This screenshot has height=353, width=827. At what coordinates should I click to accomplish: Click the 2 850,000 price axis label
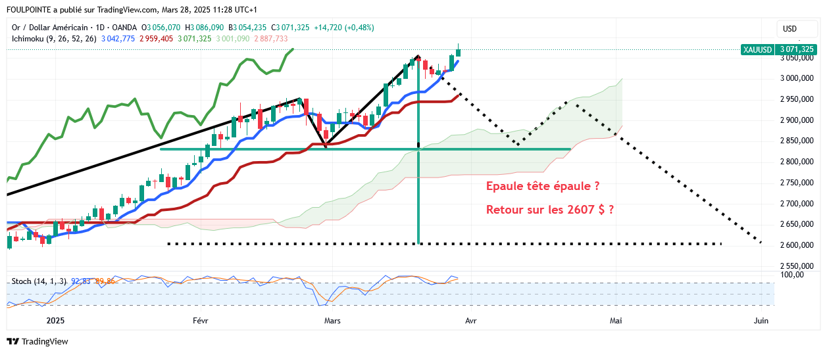(798, 141)
